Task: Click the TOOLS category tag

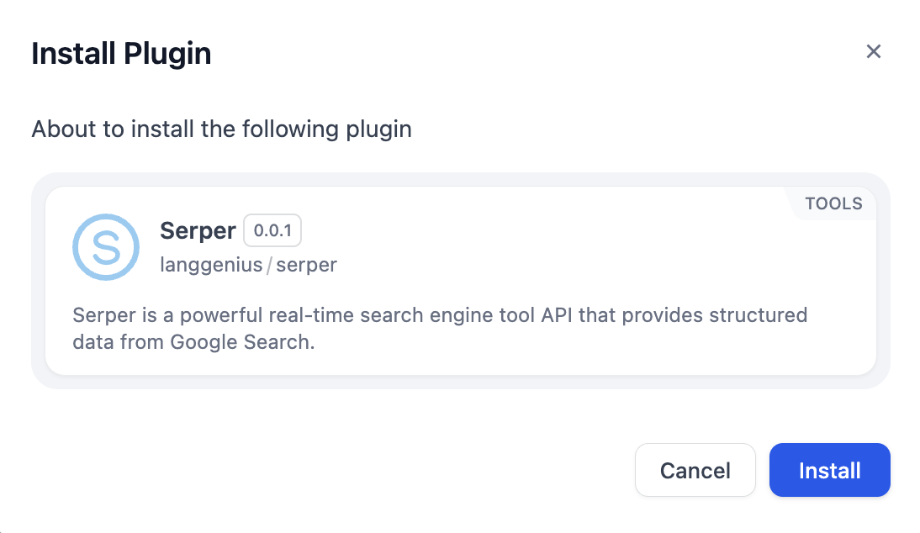Action: pyautogui.click(x=833, y=203)
